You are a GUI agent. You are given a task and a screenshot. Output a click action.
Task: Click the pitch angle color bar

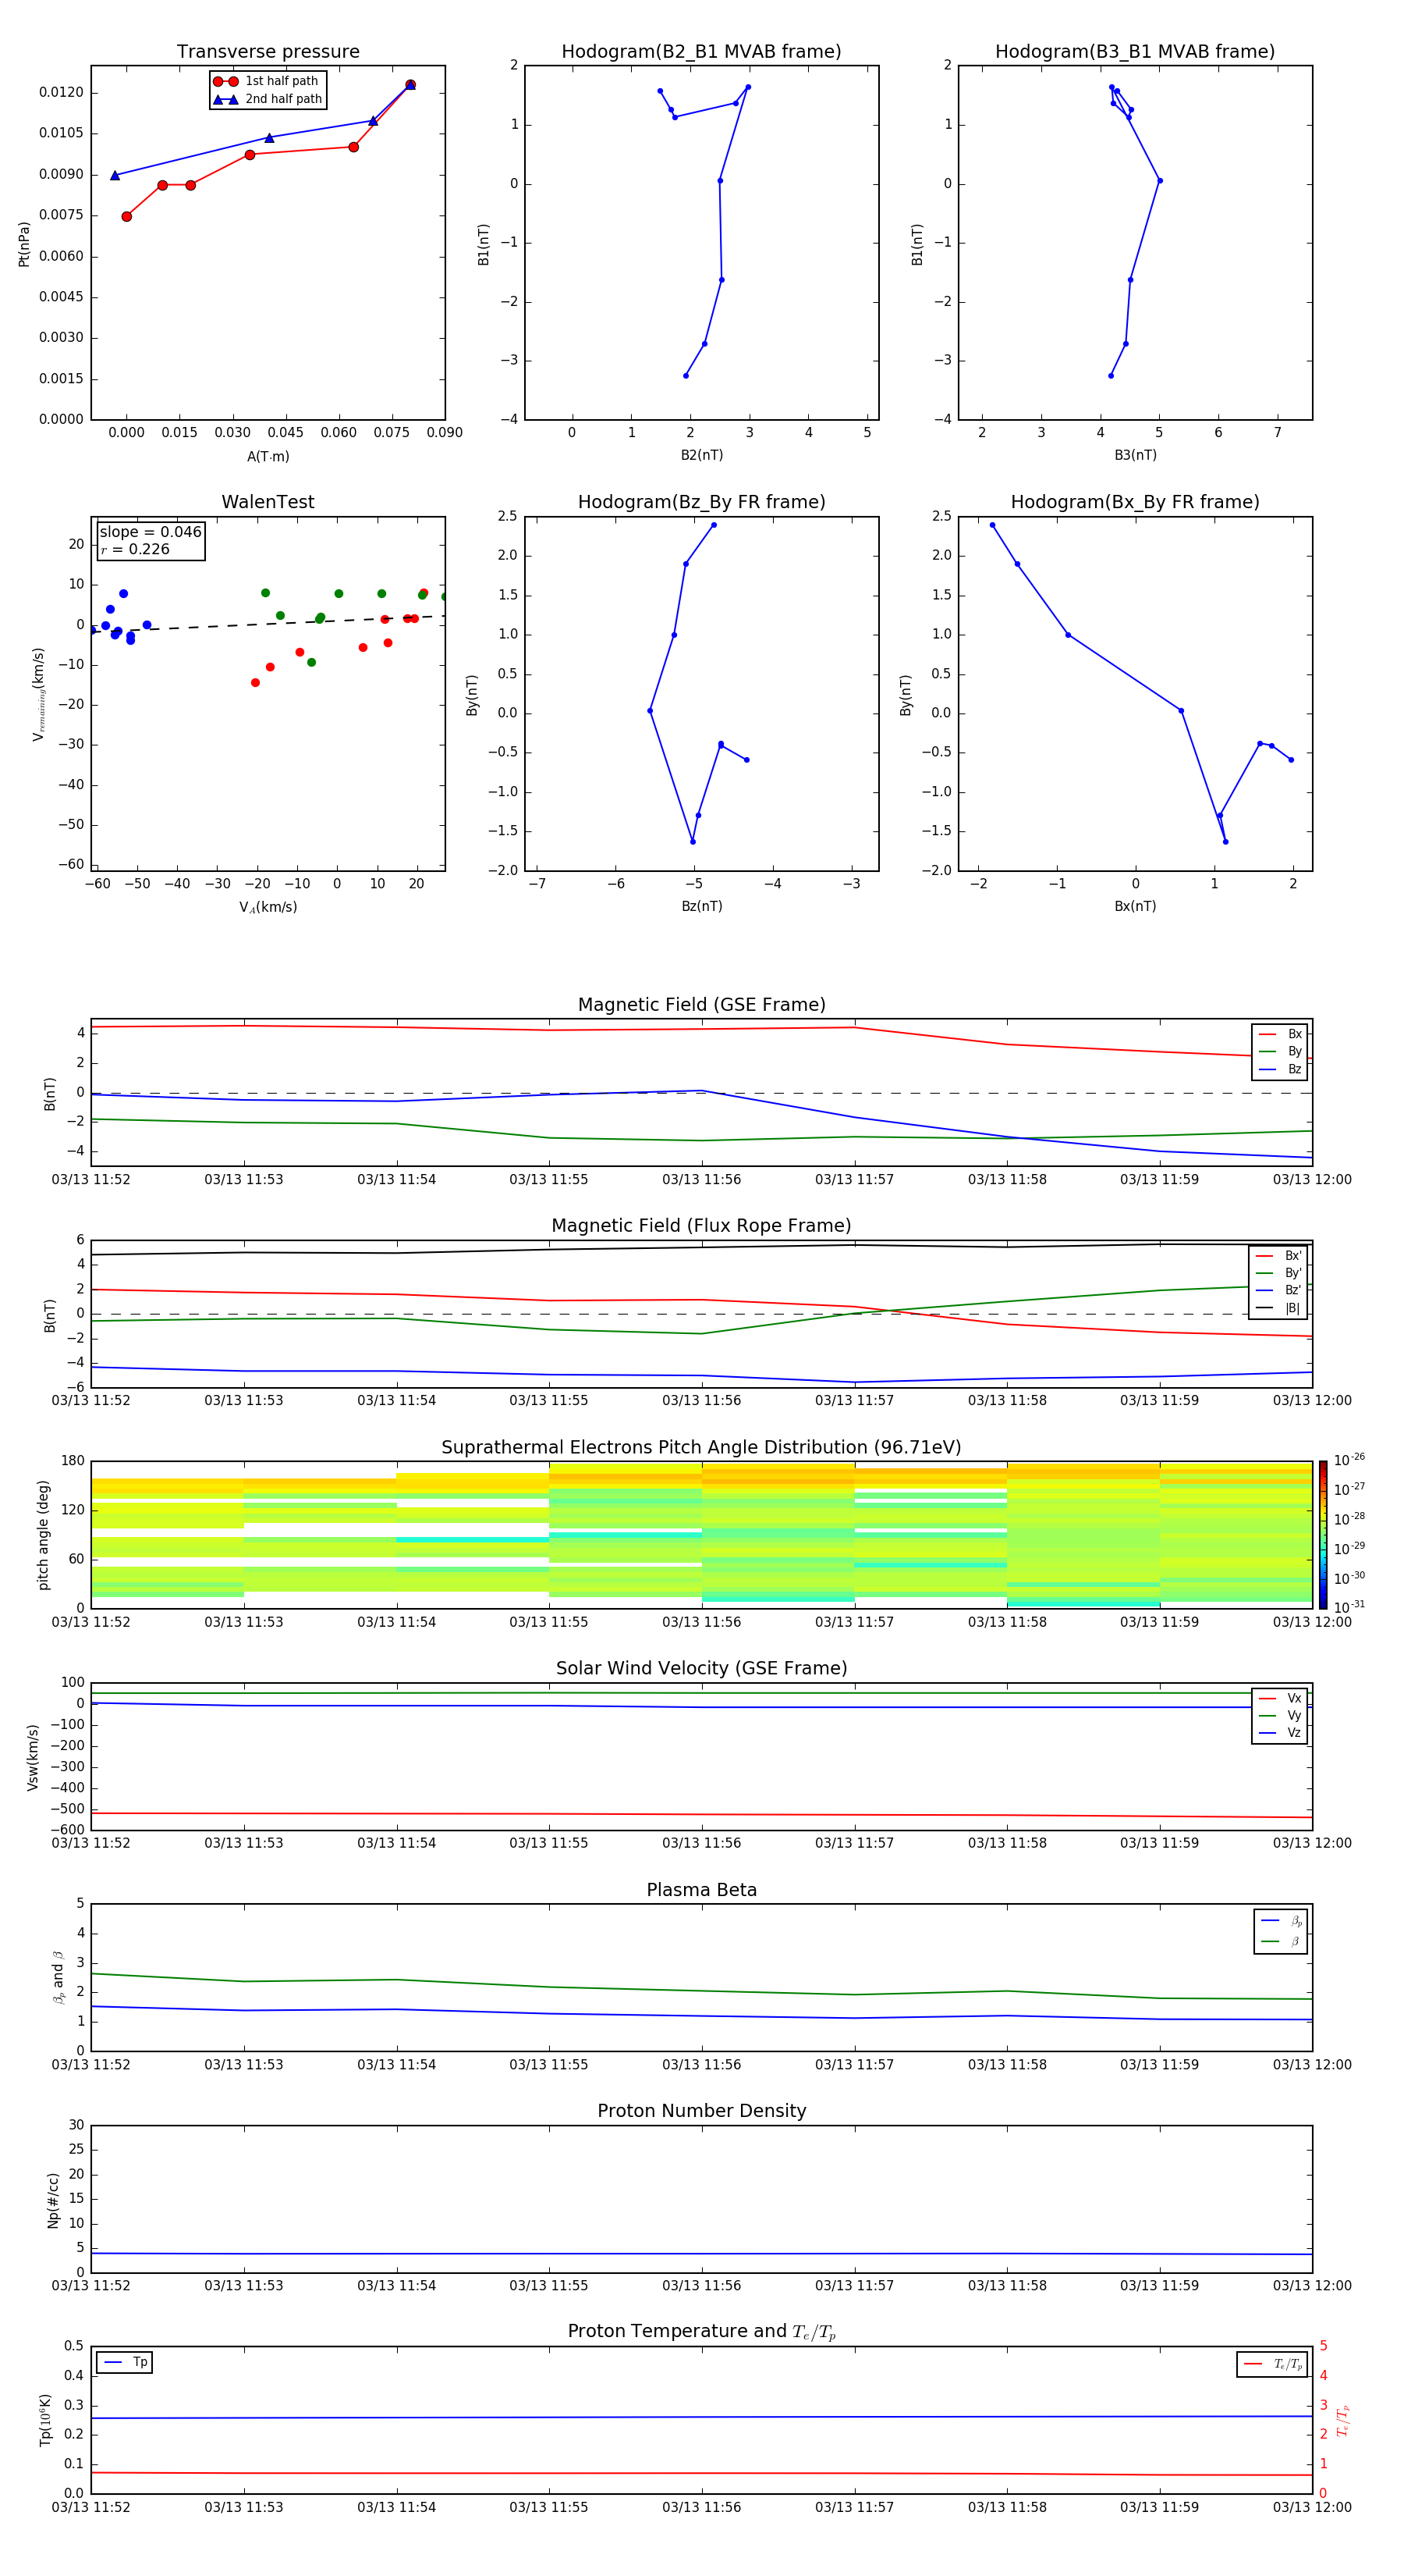click(x=1323, y=1534)
